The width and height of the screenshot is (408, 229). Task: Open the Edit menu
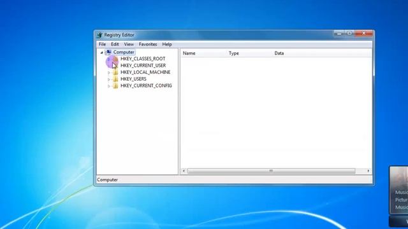click(x=115, y=44)
